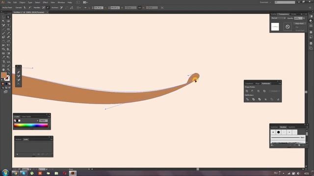Screen dimensions: 314x176
Task: Open the blending mode Normal dropdown
Action: (278, 18)
